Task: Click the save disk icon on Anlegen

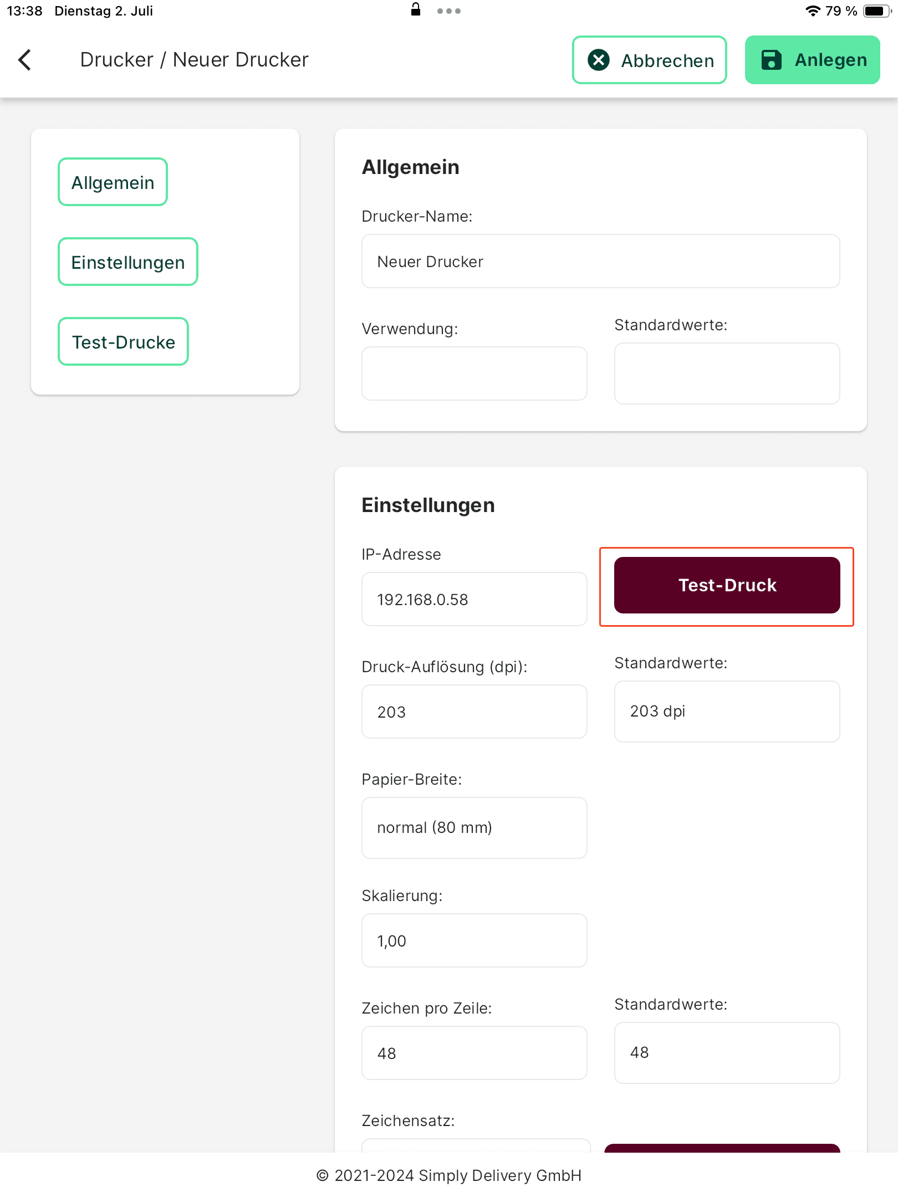Action: 771,60
